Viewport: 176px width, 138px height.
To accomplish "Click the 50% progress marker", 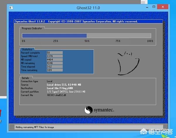I will tap(87, 41).
